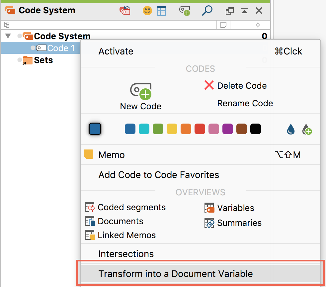This screenshot has height=287, width=326.
Task: Click the Code System title icon
Action: (10, 10)
